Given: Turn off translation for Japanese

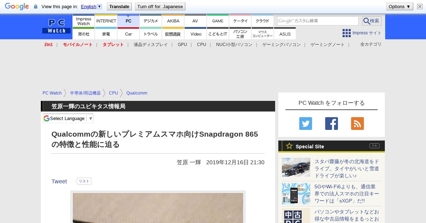Looking at the screenshot, I should click(x=160, y=6).
